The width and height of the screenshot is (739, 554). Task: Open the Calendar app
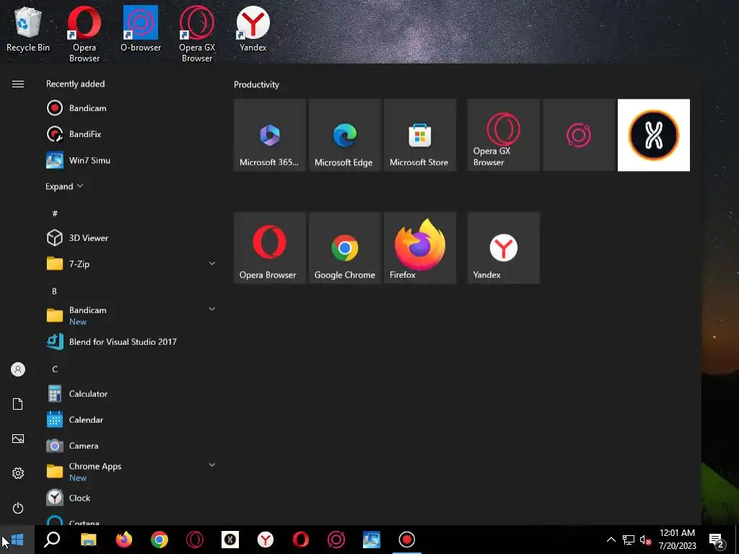130,420
